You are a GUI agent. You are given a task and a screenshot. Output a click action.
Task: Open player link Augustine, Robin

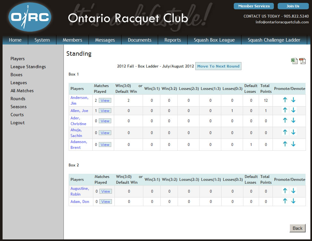point(80,191)
